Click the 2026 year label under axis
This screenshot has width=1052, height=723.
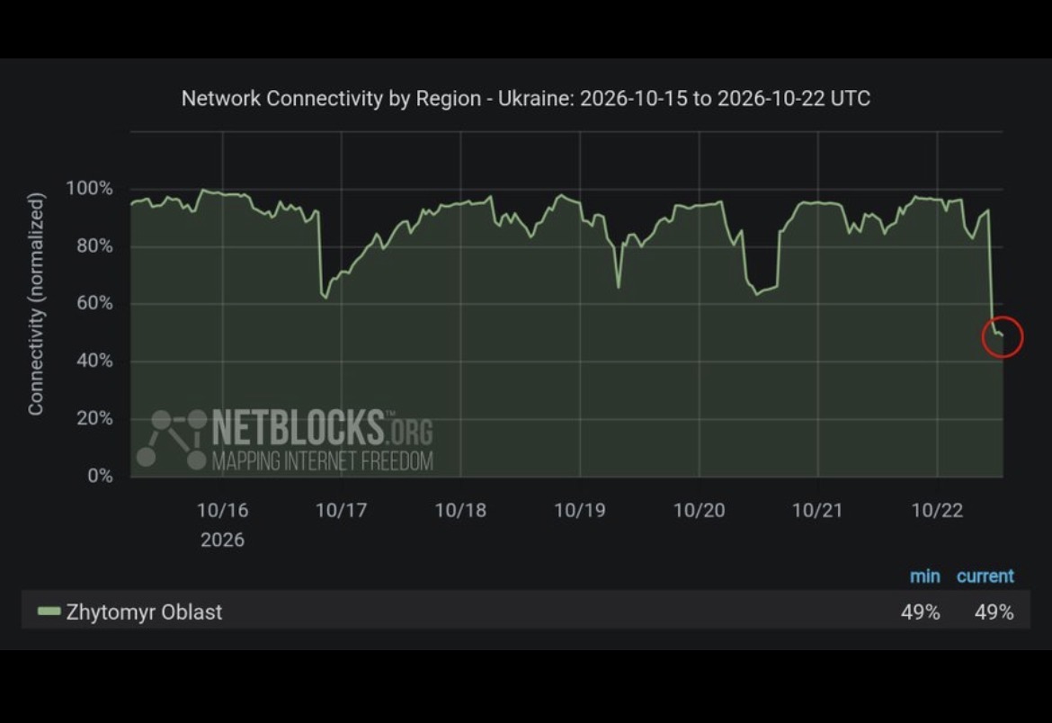[223, 540]
